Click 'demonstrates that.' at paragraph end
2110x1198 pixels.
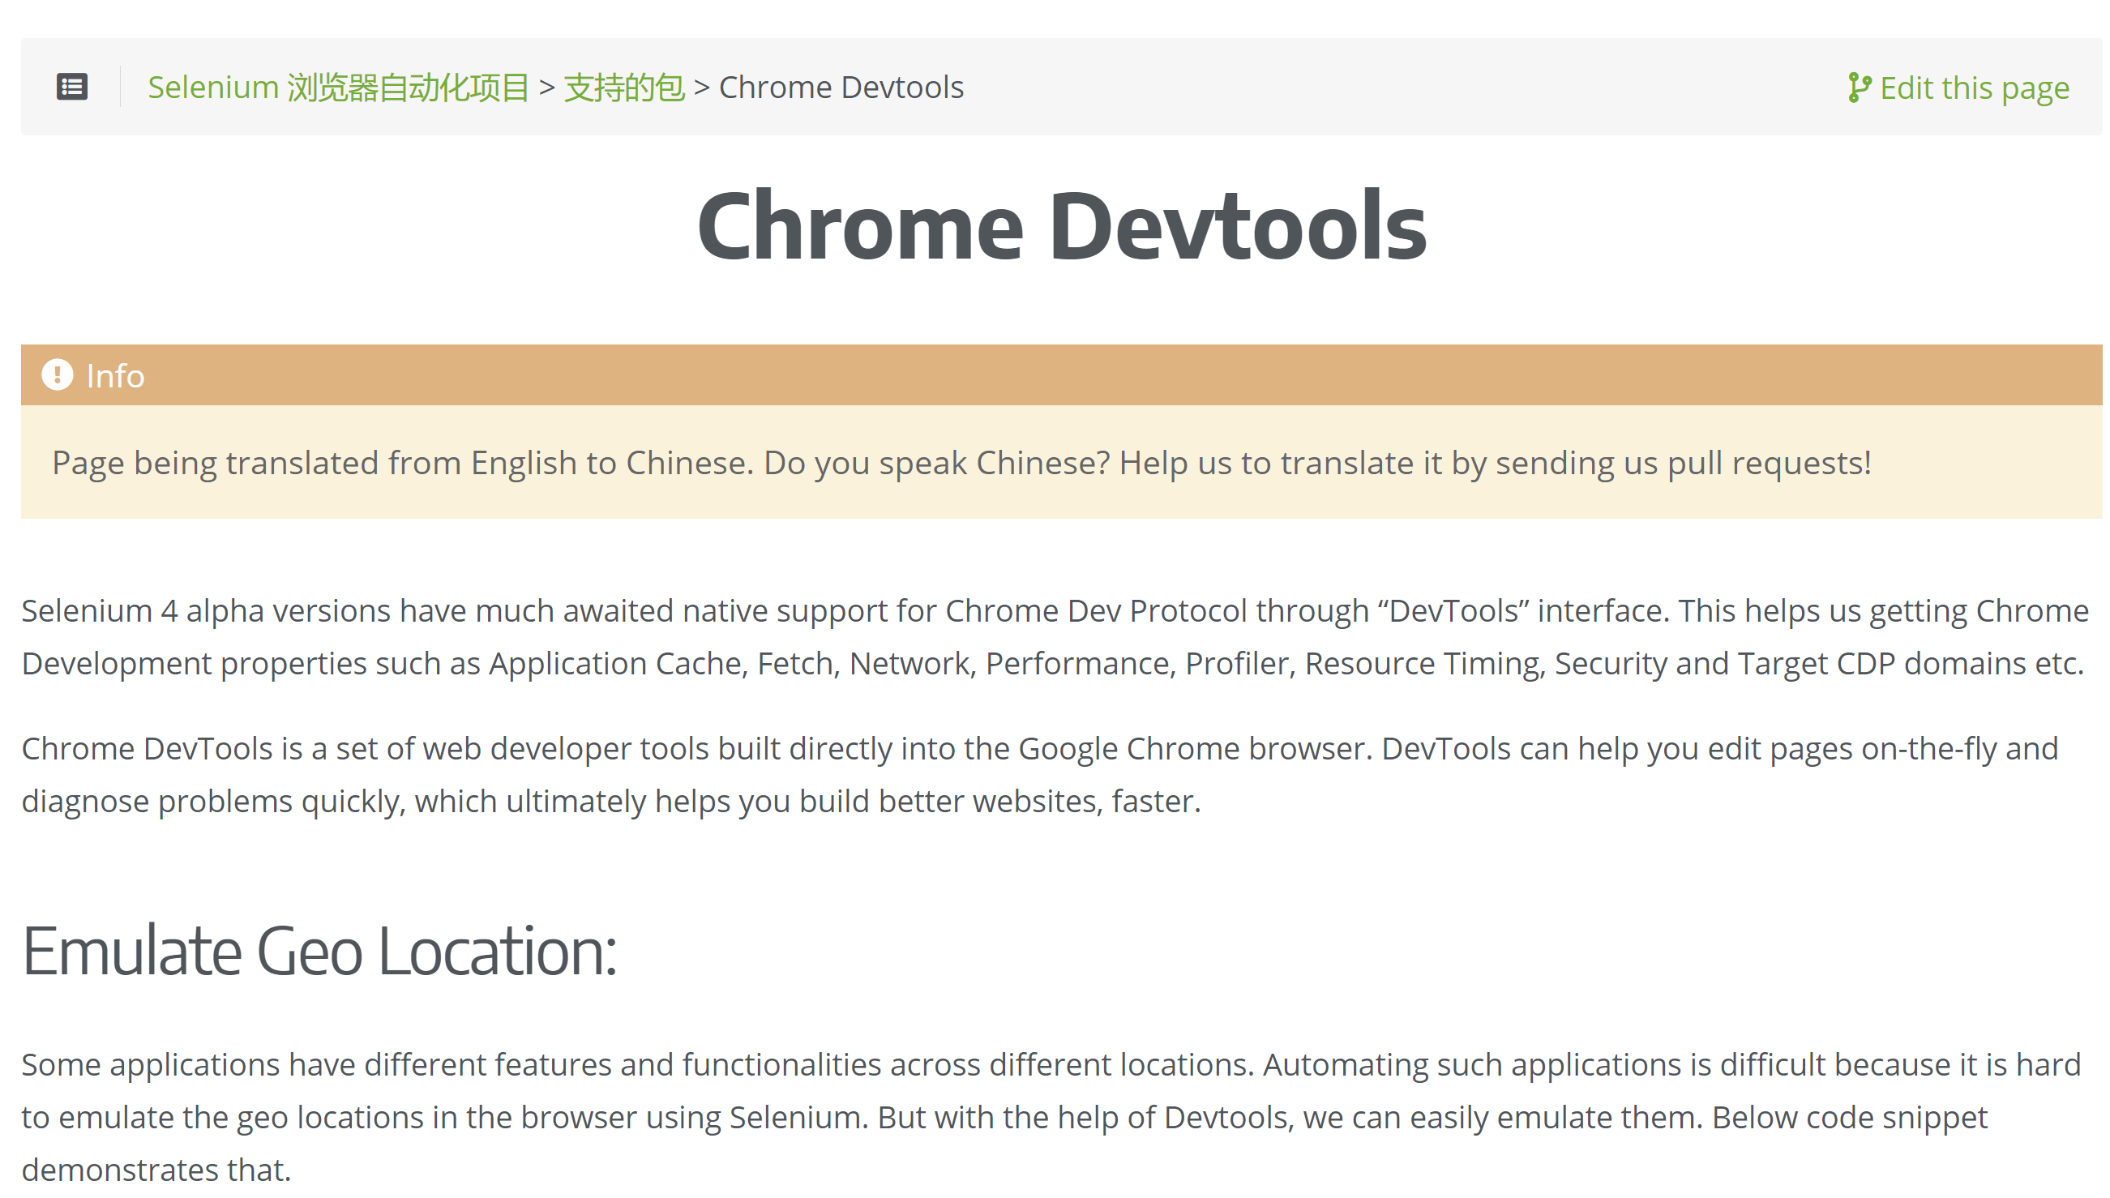156,1169
